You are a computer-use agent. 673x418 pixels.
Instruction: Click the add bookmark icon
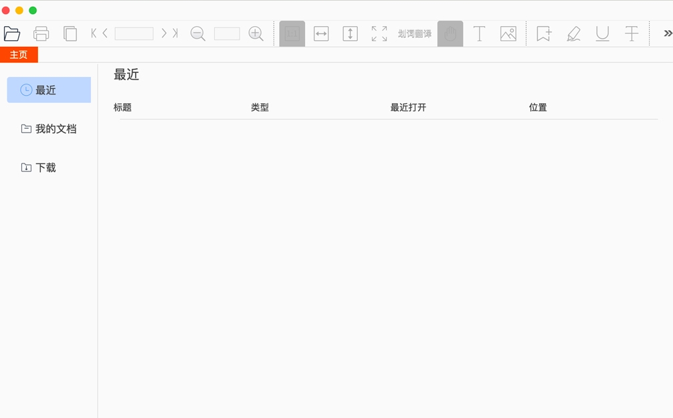(x=544, y=33)
